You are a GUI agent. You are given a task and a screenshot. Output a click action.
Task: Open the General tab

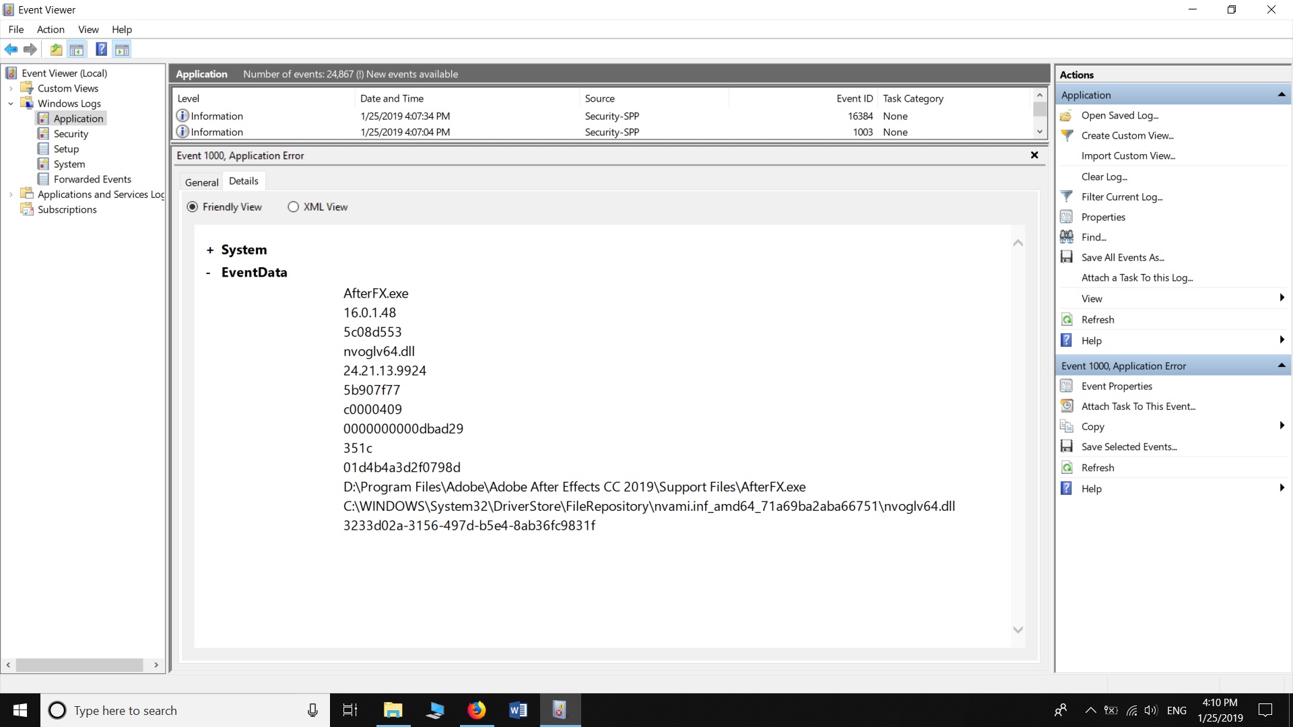(x=201, y=182)
